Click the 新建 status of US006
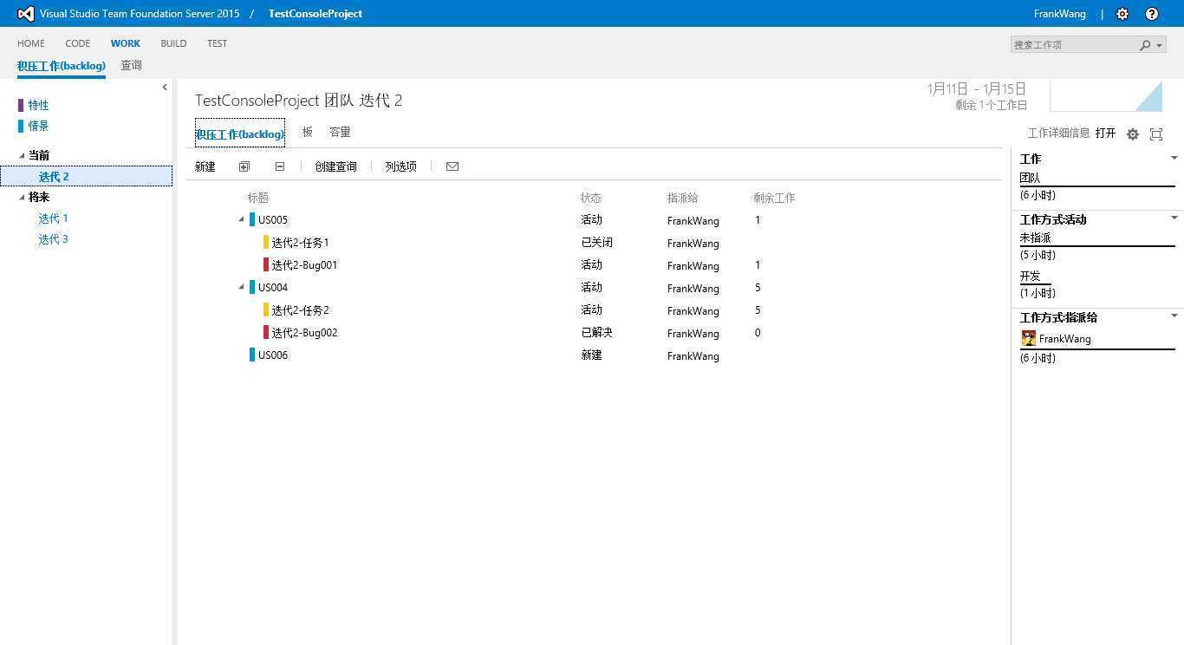 (591, 355)
